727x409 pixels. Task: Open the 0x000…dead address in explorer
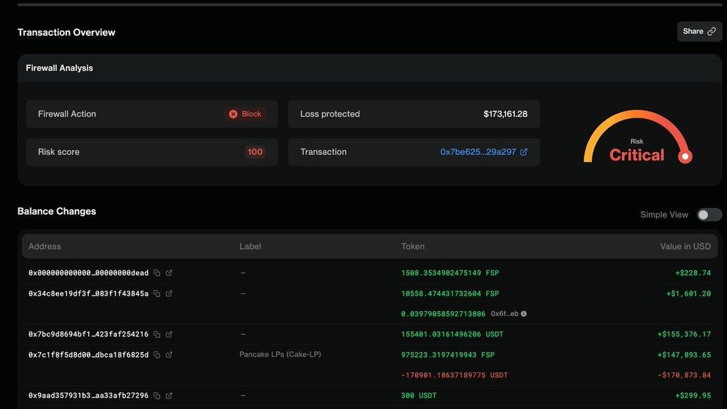[169, 273]
